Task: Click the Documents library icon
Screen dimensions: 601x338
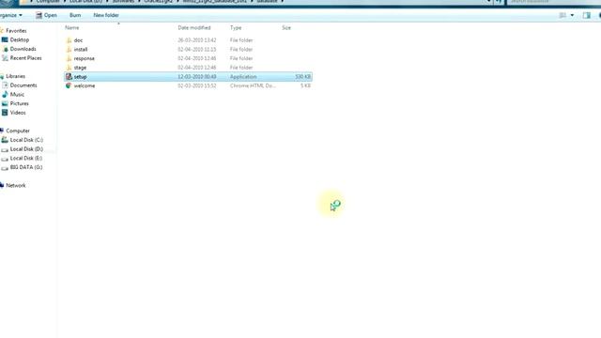Action: click(5, 85)
